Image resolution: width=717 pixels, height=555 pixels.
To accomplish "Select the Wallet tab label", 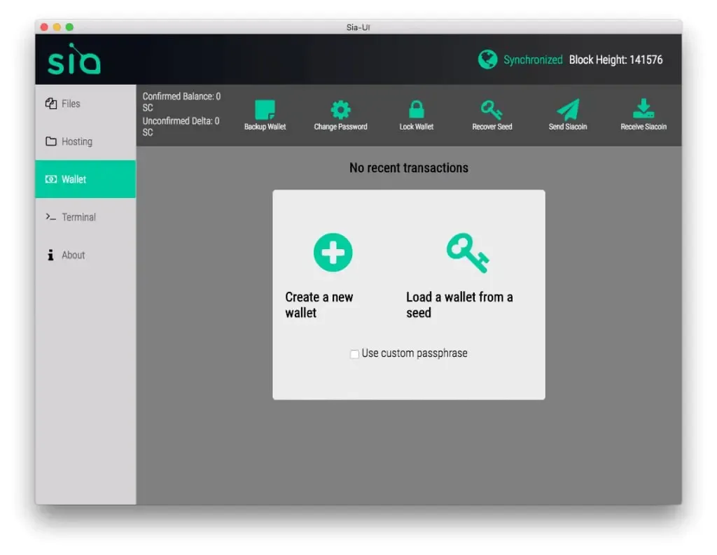I will pos(74,179).
